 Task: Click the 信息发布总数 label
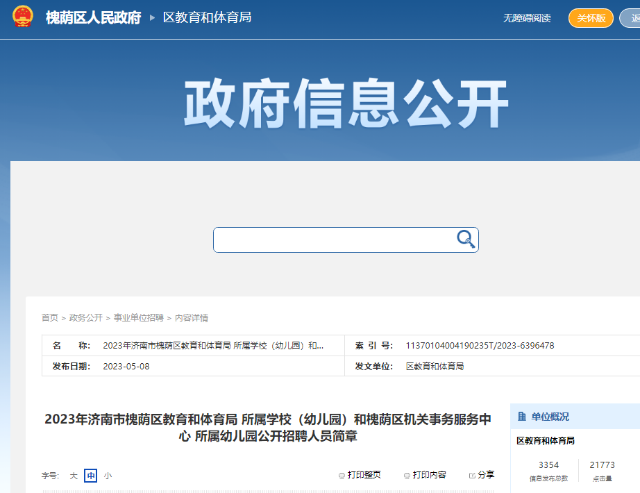(548, 478)
